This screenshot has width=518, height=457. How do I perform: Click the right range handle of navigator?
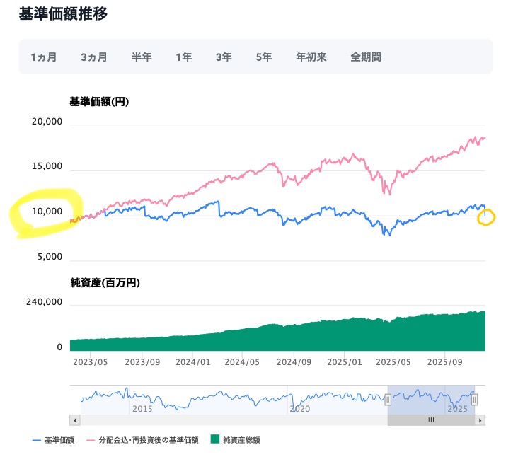(x=475, y=400)
